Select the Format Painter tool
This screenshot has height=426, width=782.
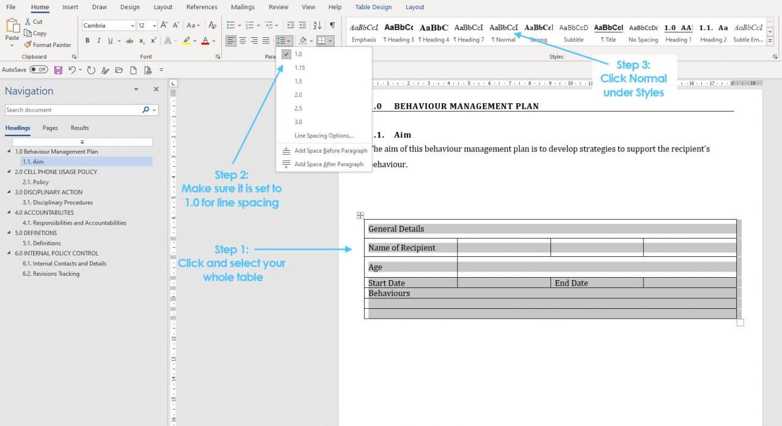click(48, 45)
